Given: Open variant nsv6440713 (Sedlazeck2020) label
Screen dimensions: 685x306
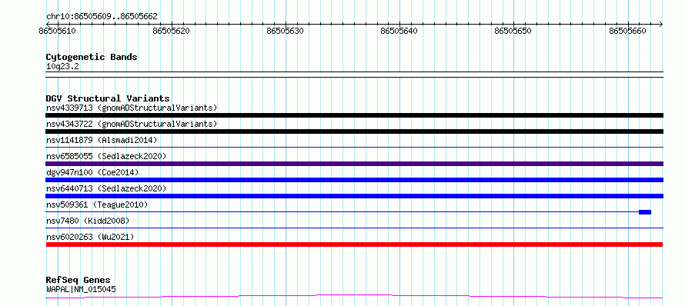Looking at the screenshot, I should coord(106,188).
